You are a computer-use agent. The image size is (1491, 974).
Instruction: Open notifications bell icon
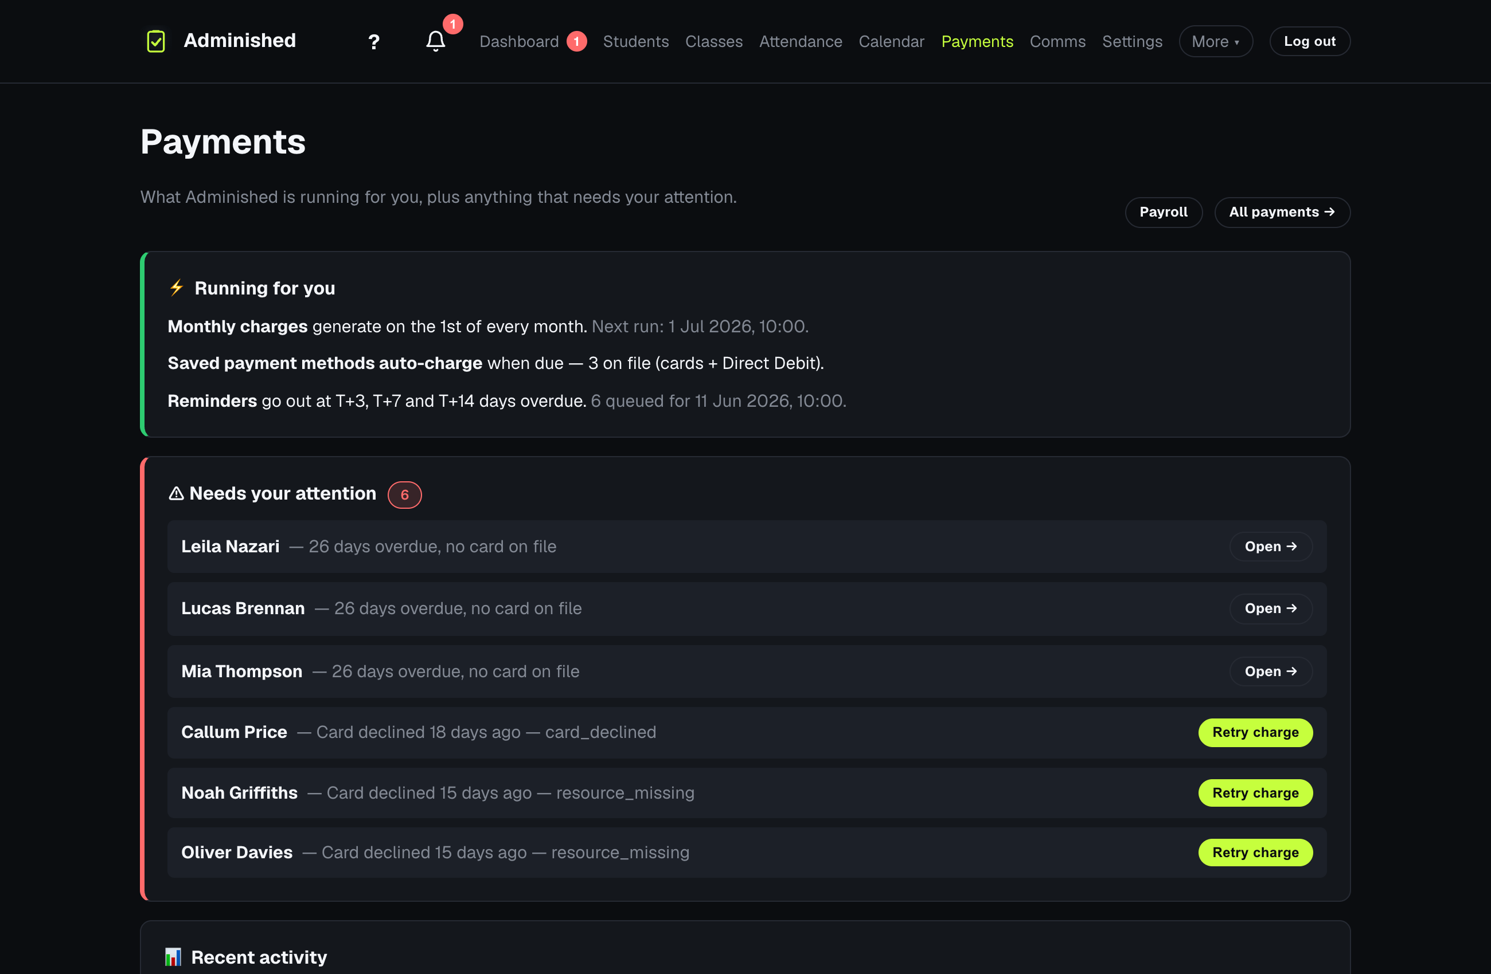pos(435,41)
